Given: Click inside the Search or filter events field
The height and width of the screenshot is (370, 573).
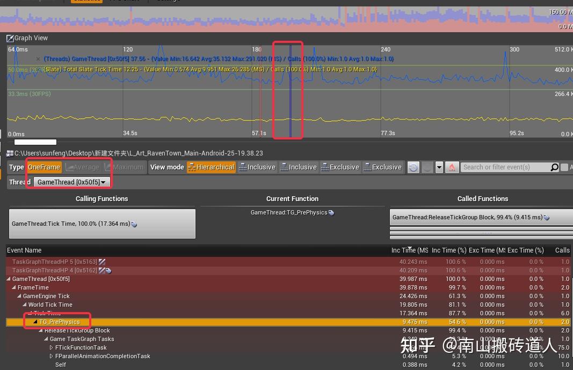Looking at the screenshot, I should (x=505, y=167).
